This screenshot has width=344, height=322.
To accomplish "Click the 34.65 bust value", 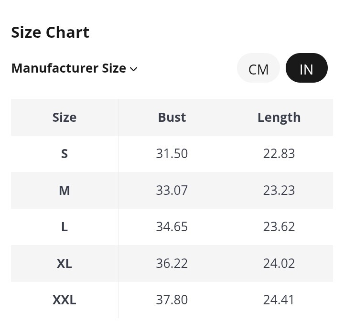I will tap(172, 227).
